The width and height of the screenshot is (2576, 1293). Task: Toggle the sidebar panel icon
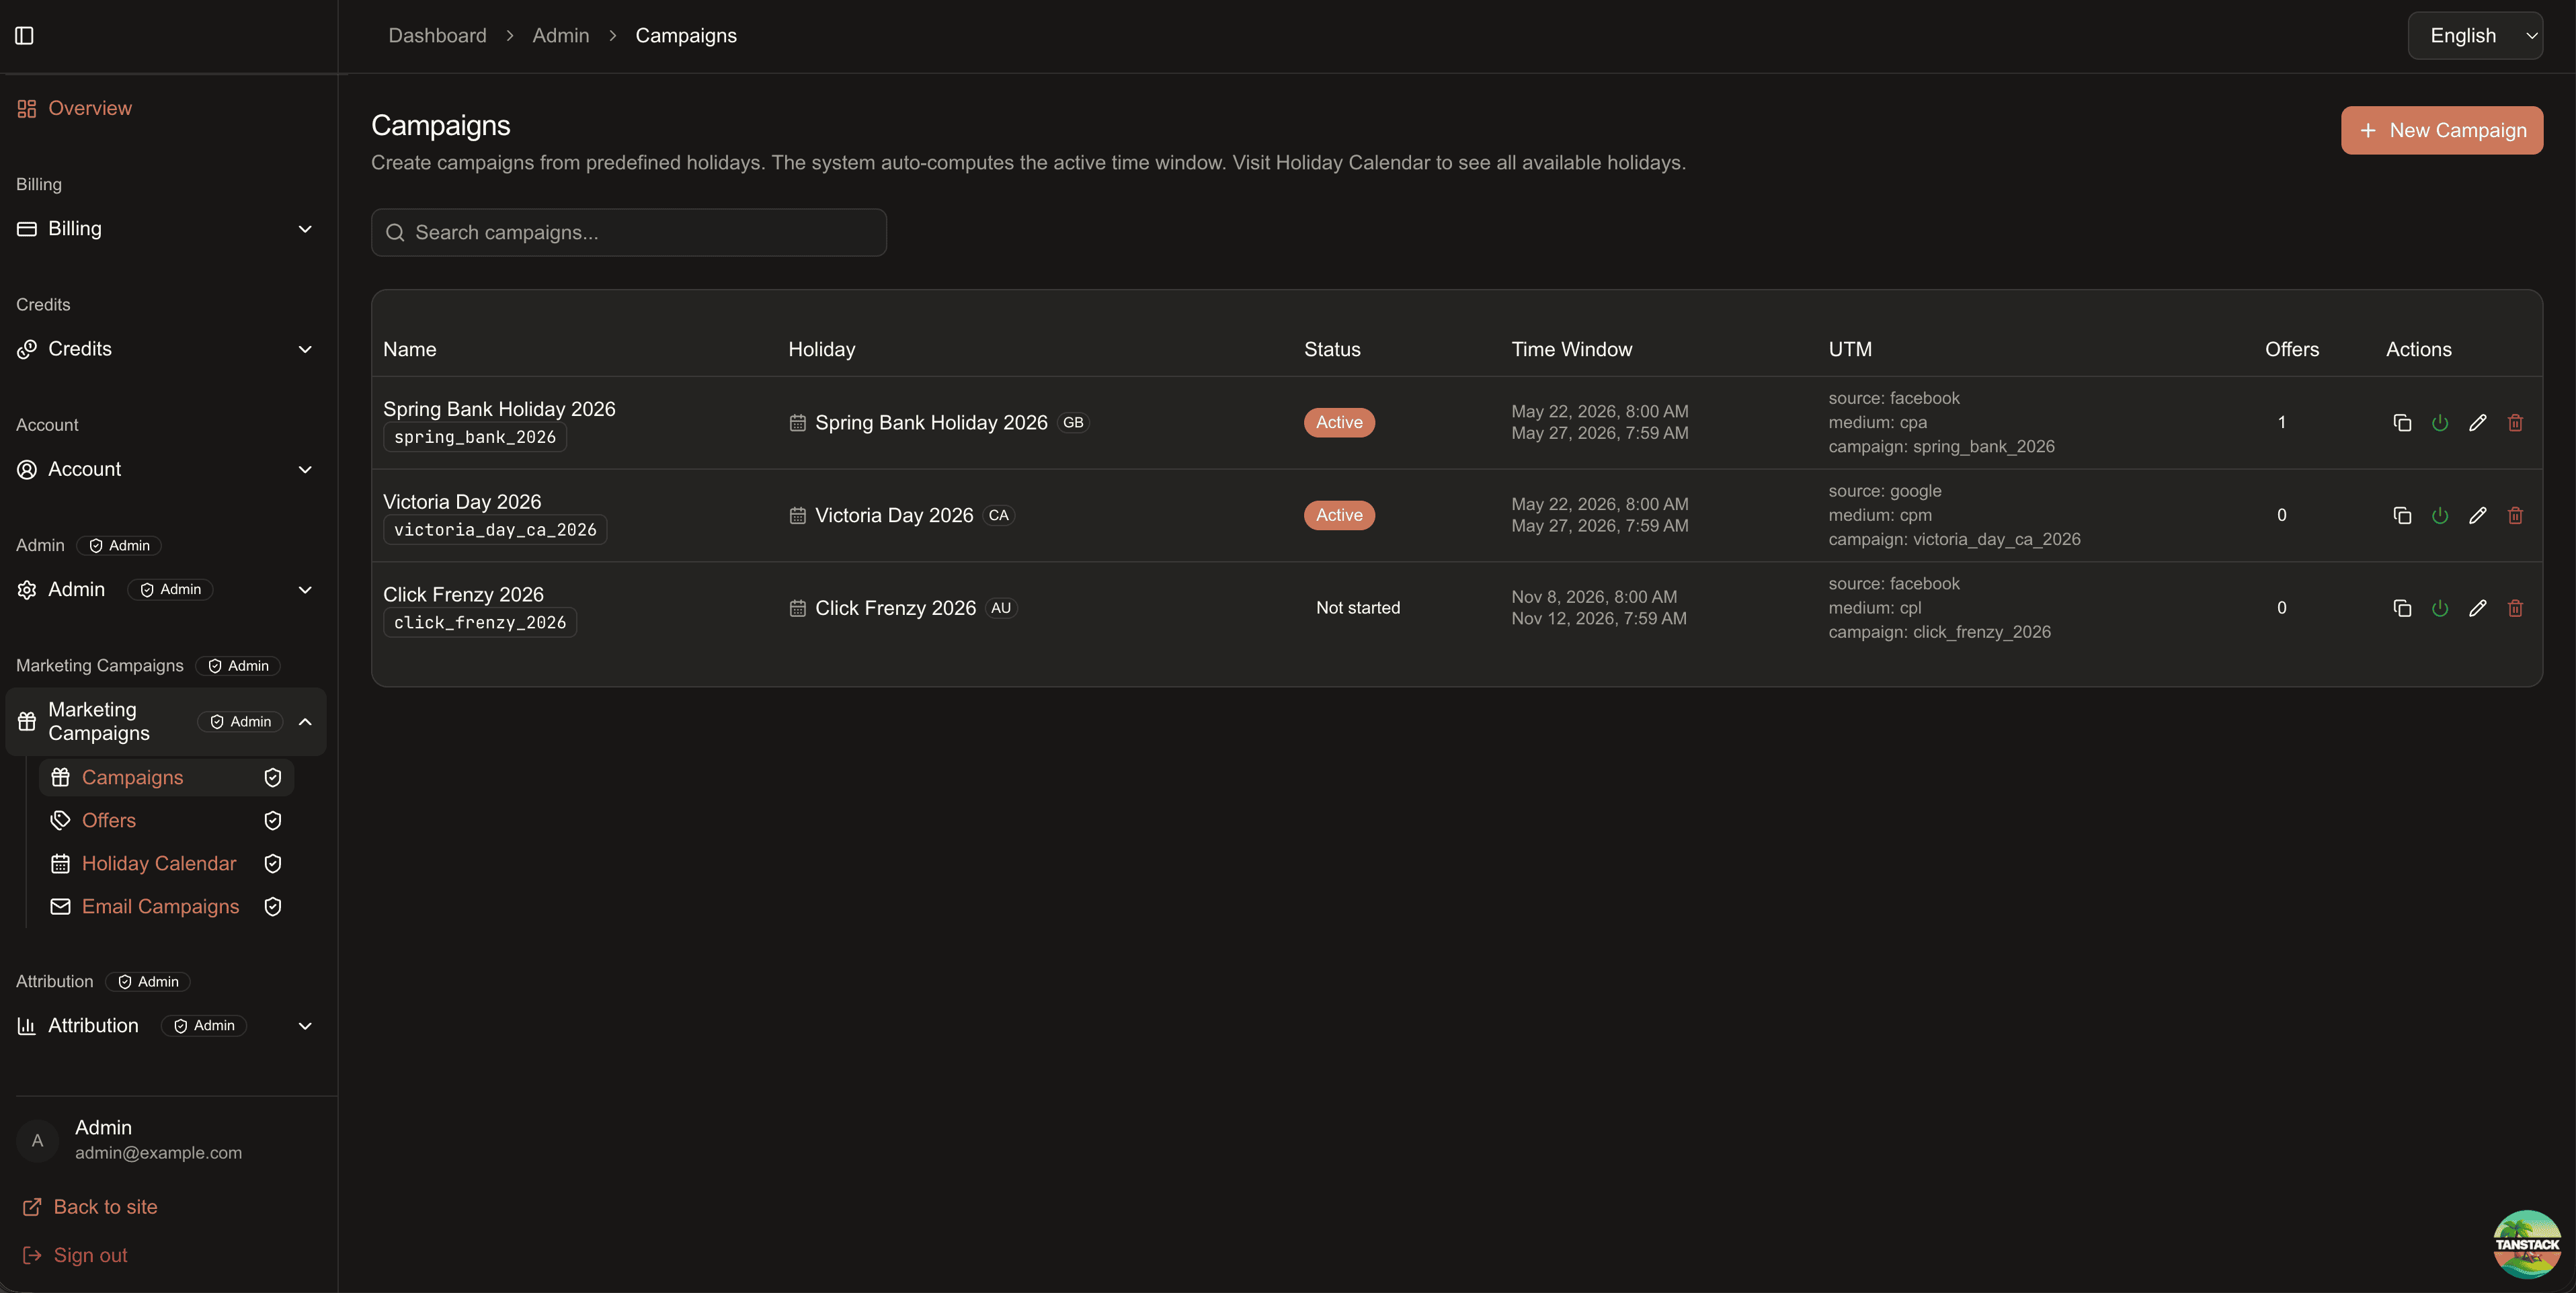(x=25, y=36)
